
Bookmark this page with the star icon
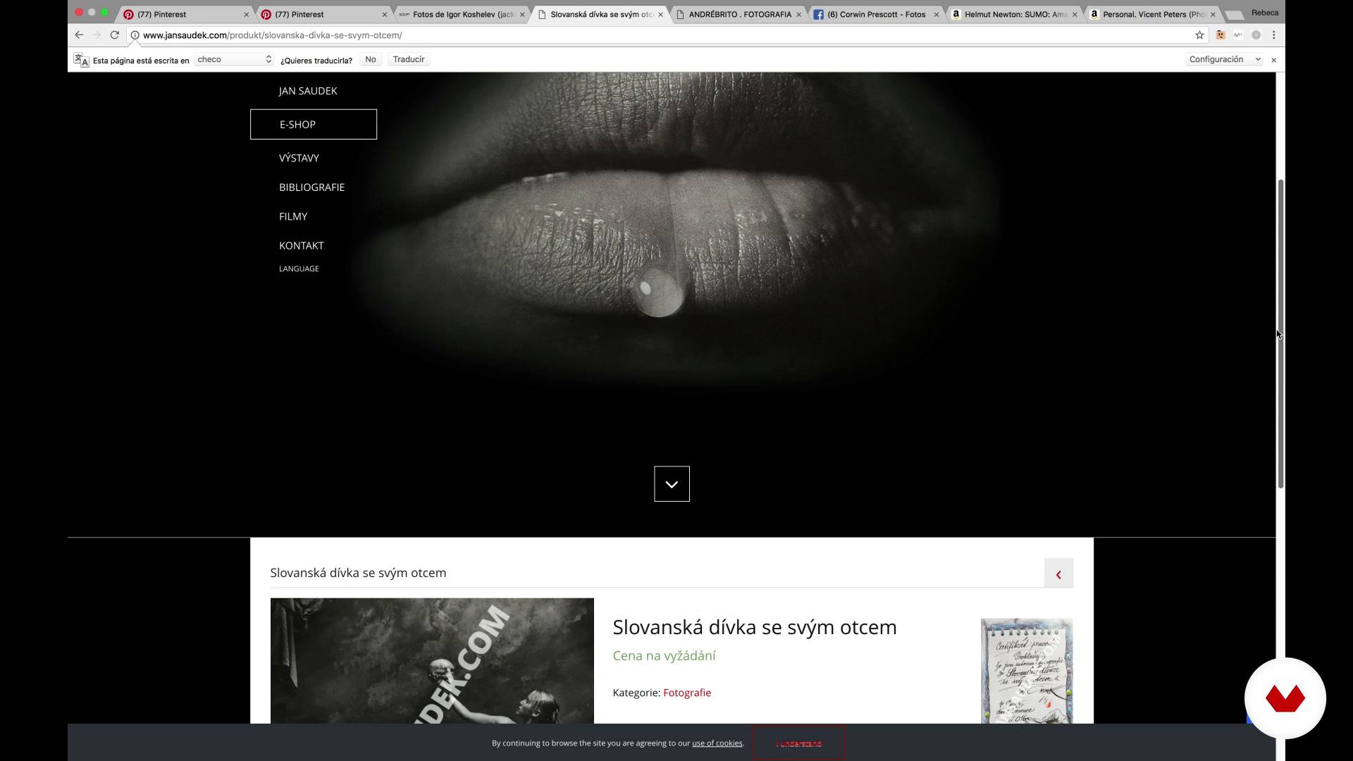click(1199, 35)
